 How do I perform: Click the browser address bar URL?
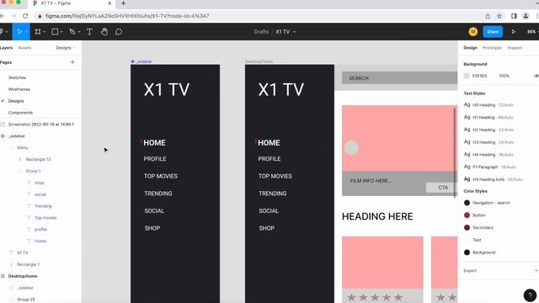pyautogui.click(x=127, y=16)
